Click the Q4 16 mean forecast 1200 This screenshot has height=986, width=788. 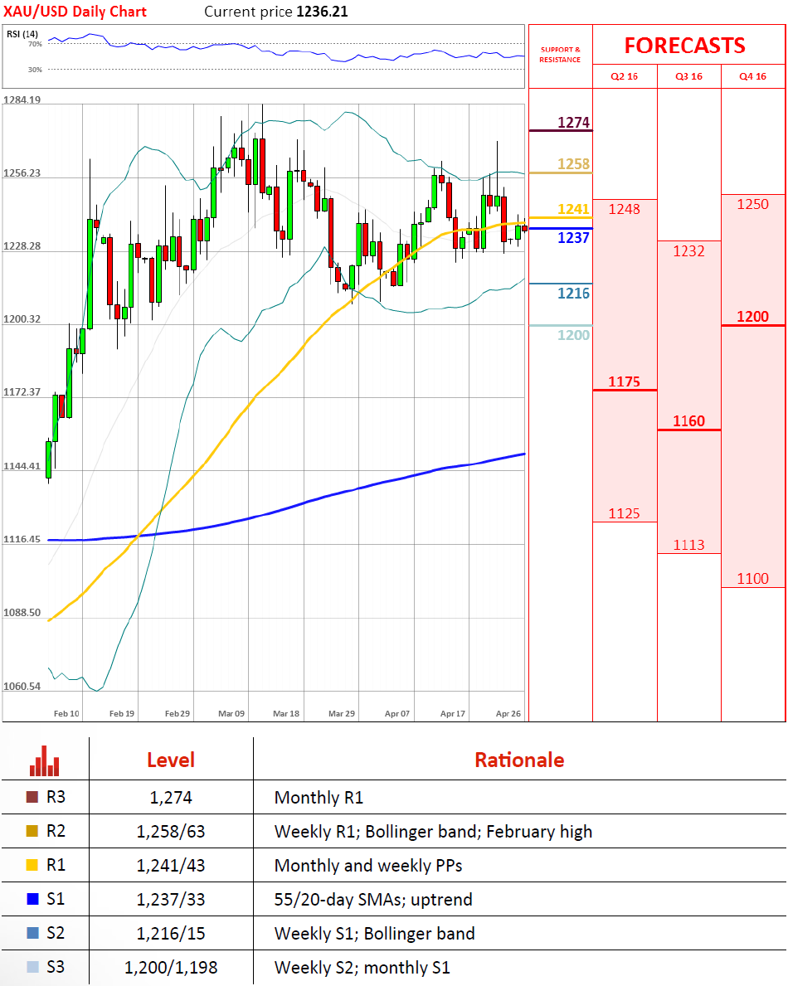click(x=753, y=317)
